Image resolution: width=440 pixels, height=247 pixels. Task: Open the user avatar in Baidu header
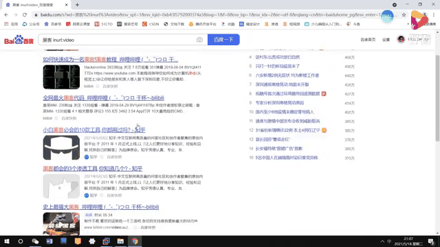(x=401, y=40)
